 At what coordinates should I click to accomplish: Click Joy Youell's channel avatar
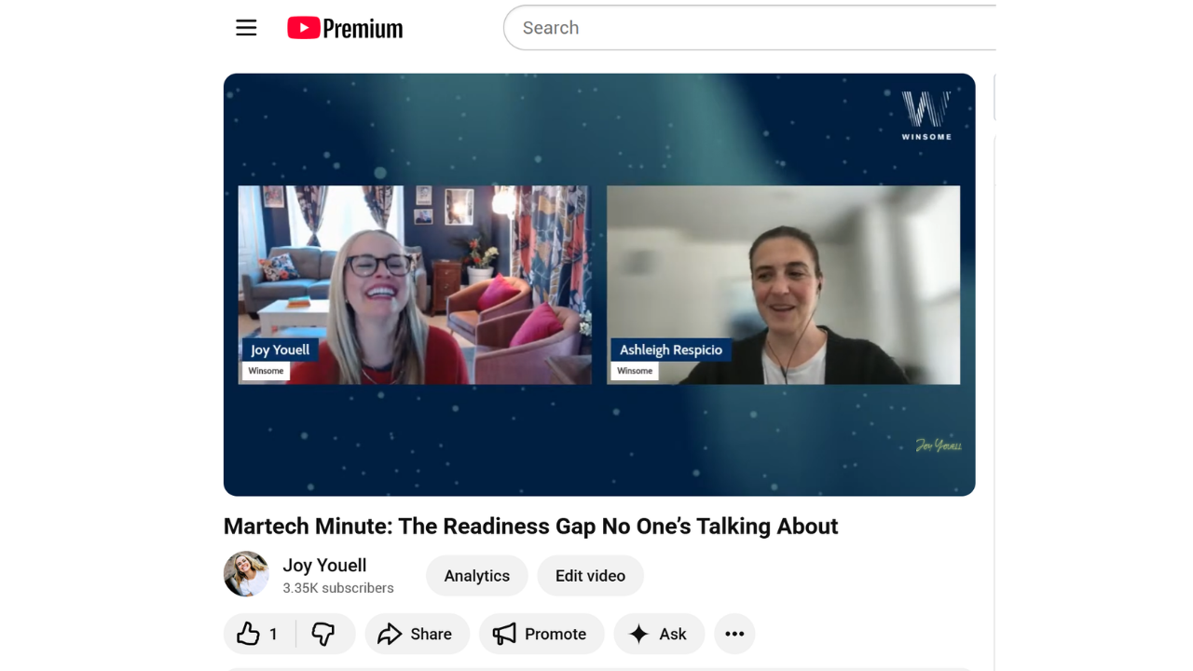pos(246,574)
